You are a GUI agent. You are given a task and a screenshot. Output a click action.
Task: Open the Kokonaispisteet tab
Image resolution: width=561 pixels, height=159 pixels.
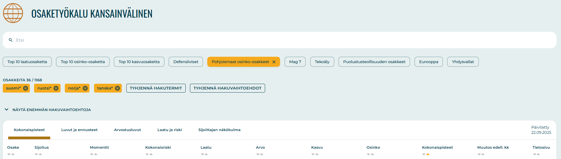pyautogui.click(x=29, y=130)
